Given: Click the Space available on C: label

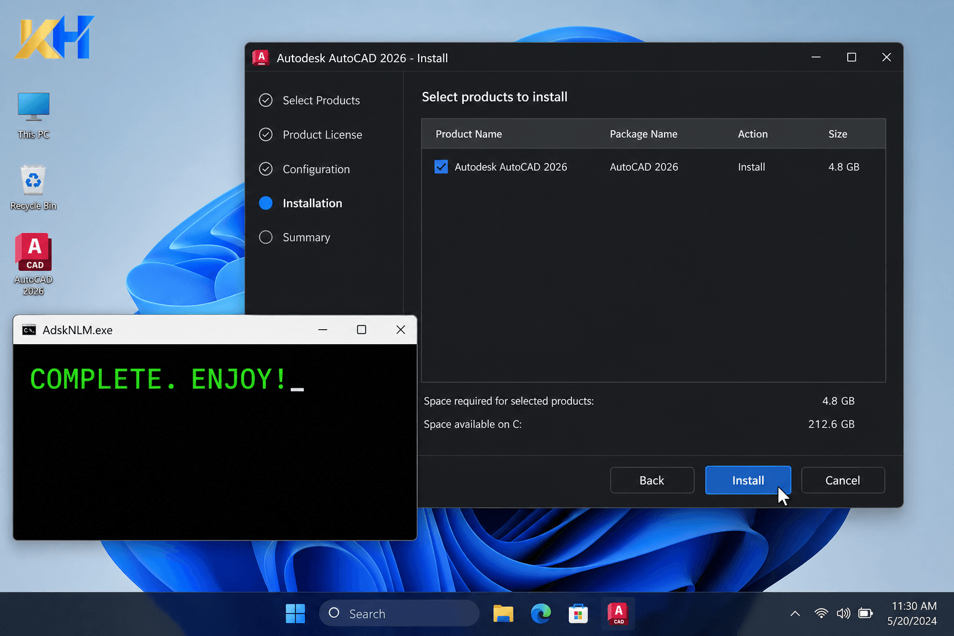Looking at the screenshot, I should 473,424.
